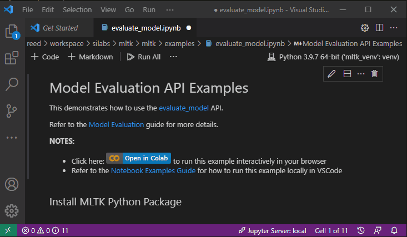Screen dimensions: 407x237
Task: Open more editor actions menu
Action: pyautogui.click(x=394, y=28)
